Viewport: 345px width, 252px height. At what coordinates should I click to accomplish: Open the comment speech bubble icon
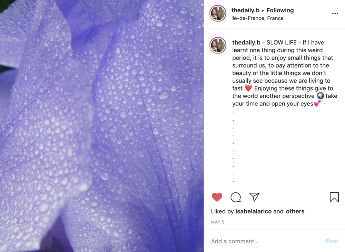point(236,197)
